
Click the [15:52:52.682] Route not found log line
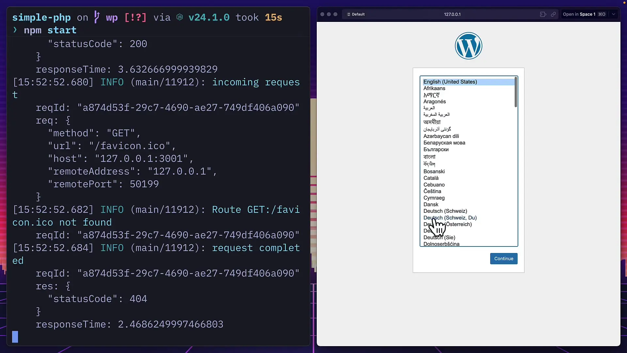[x=156, y=216]
